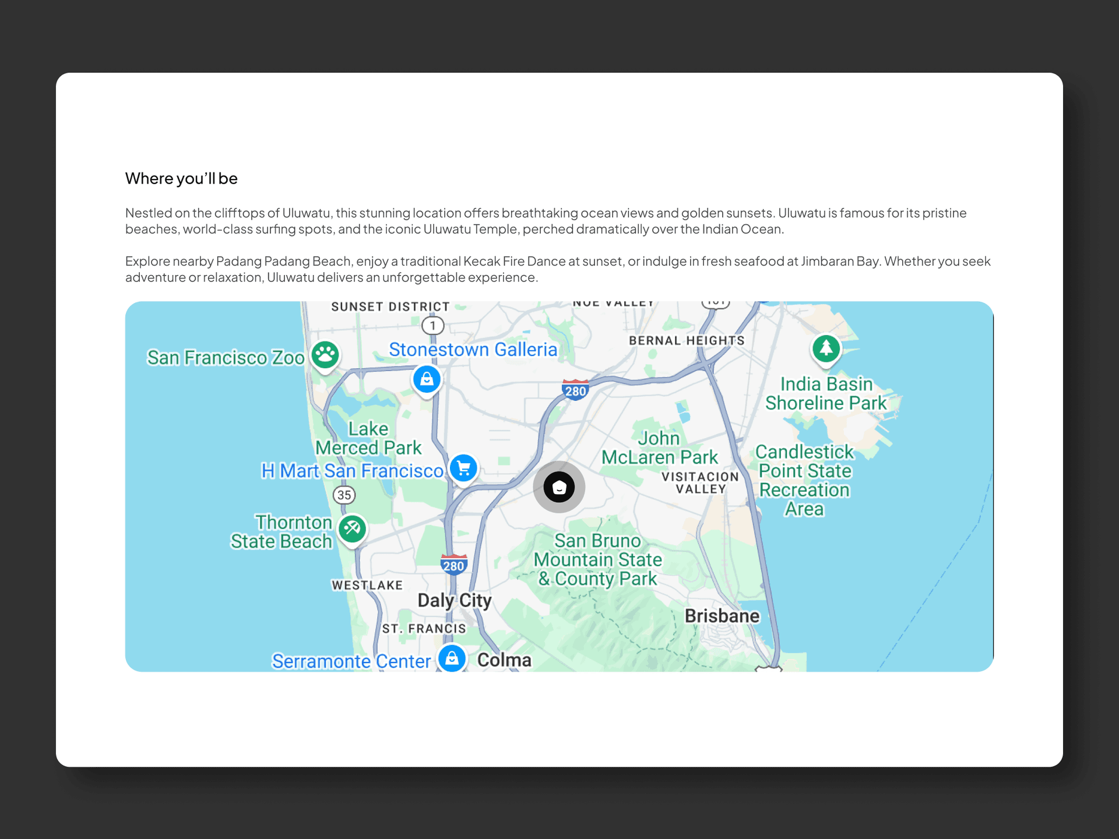Click the home location marker on map
The width and height of the screenshot is (1119, 839).
[x=559, y=487]
